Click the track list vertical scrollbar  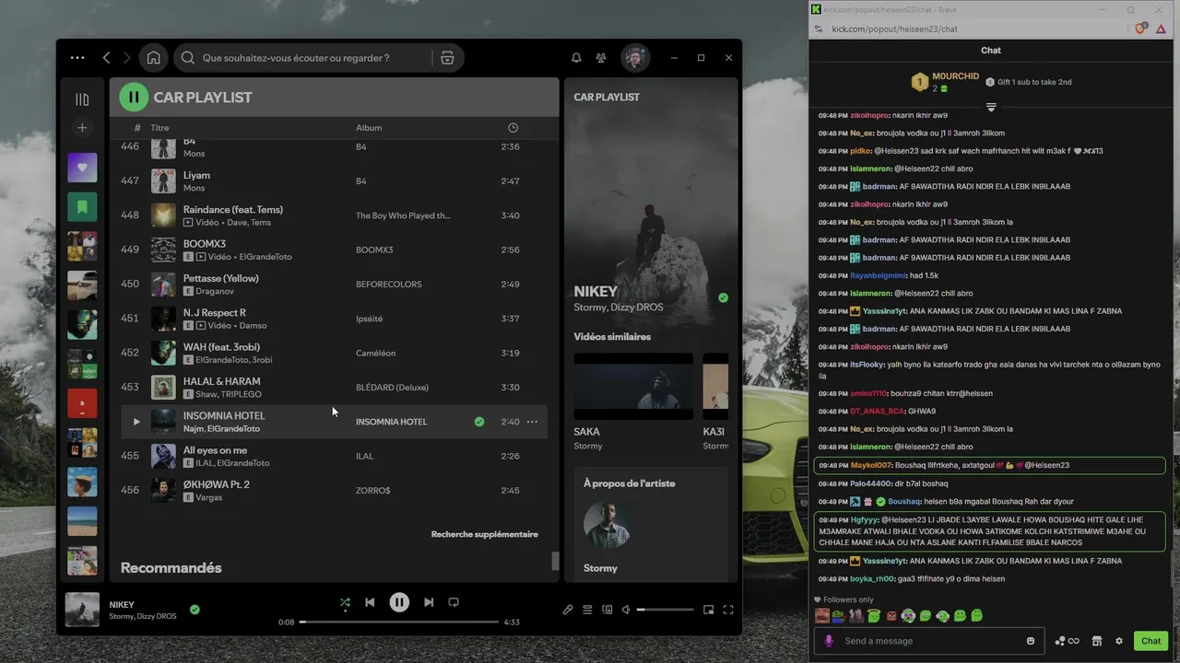555,561
